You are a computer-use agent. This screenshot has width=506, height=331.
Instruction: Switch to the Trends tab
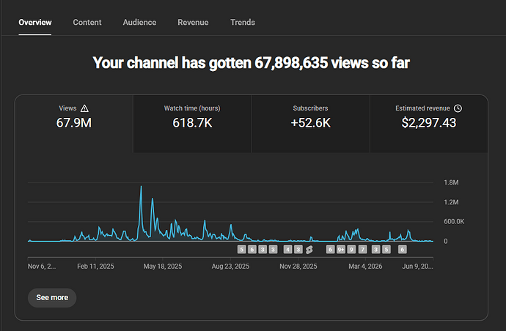[x=243, y=22]
